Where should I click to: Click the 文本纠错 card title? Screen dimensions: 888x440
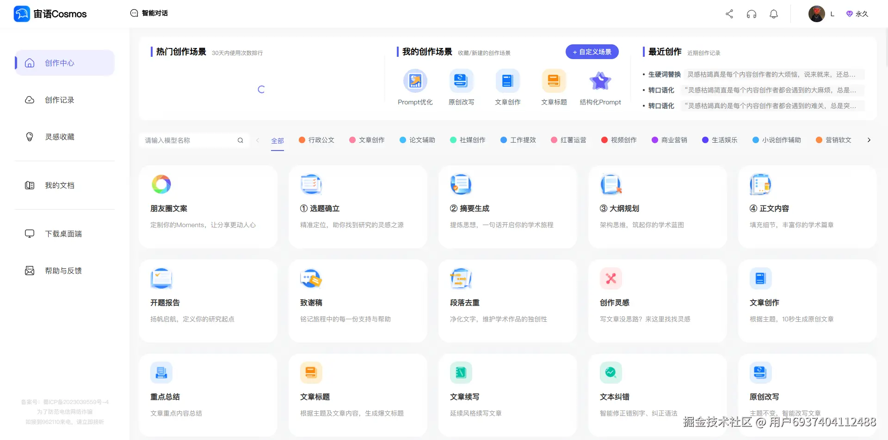[615, 397]
